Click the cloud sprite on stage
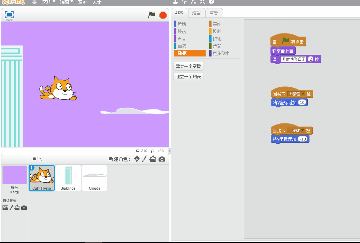The width and height of the screenshot is (360, 243). (x=135, y=111)
